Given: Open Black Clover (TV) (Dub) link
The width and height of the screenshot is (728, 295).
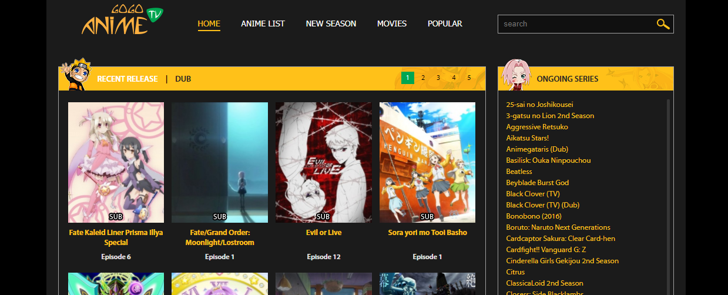Looking at the screenshot, I should click(x=542, y=205).
